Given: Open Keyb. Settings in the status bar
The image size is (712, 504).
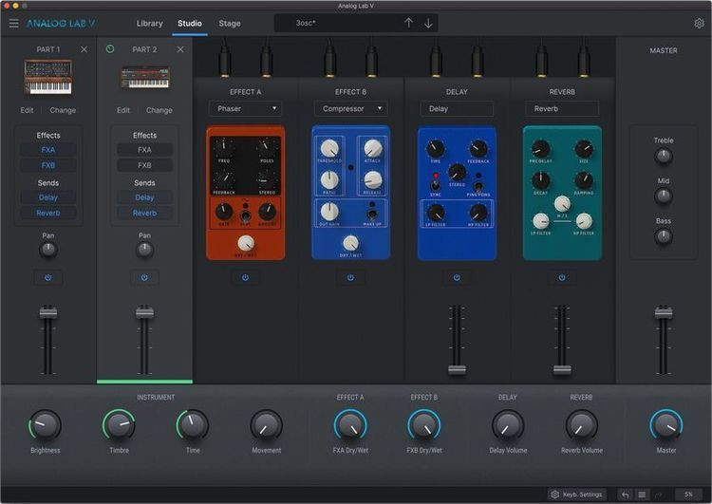Looking at the screenshot, I should [577, 495].
